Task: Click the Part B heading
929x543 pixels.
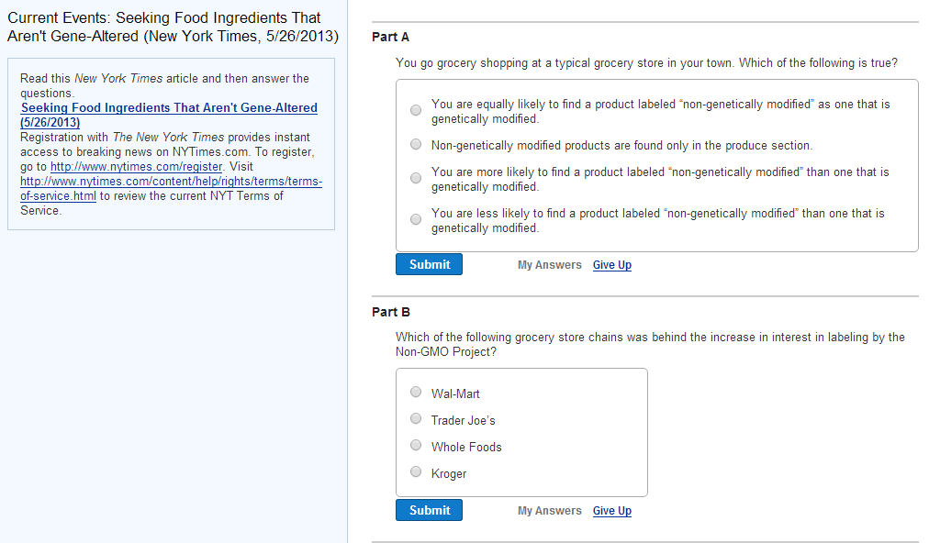Action: point(391,312)
